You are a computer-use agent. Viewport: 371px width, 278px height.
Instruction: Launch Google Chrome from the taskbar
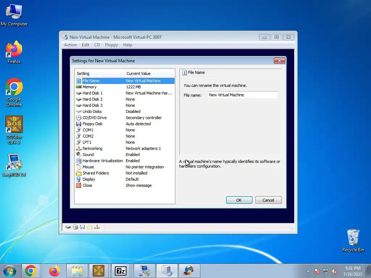click(31, 271)
